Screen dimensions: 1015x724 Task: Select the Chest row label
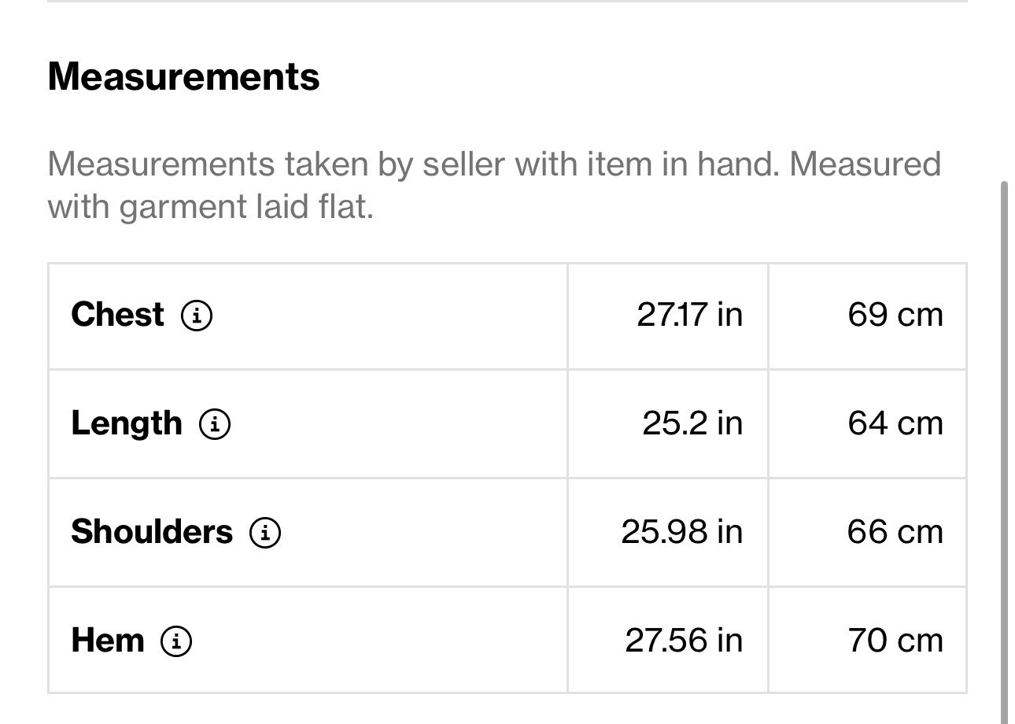tap(117, 315)
